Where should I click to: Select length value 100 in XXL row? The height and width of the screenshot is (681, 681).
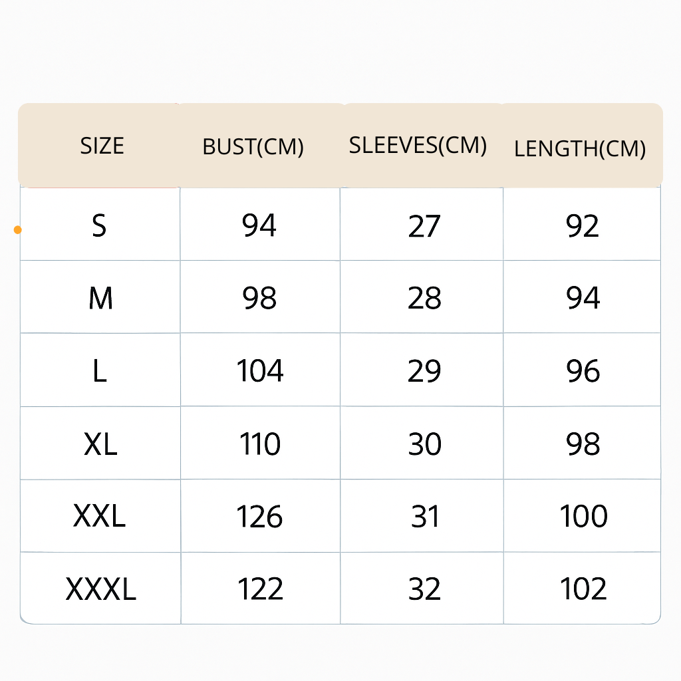pos(583,517)
